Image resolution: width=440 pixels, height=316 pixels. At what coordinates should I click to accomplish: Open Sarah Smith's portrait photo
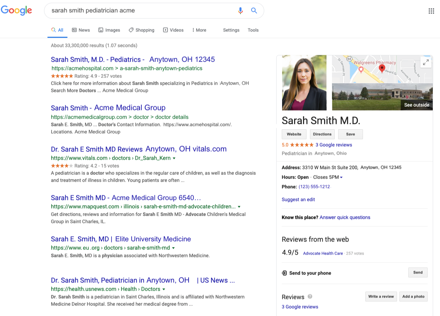(304, 83)
